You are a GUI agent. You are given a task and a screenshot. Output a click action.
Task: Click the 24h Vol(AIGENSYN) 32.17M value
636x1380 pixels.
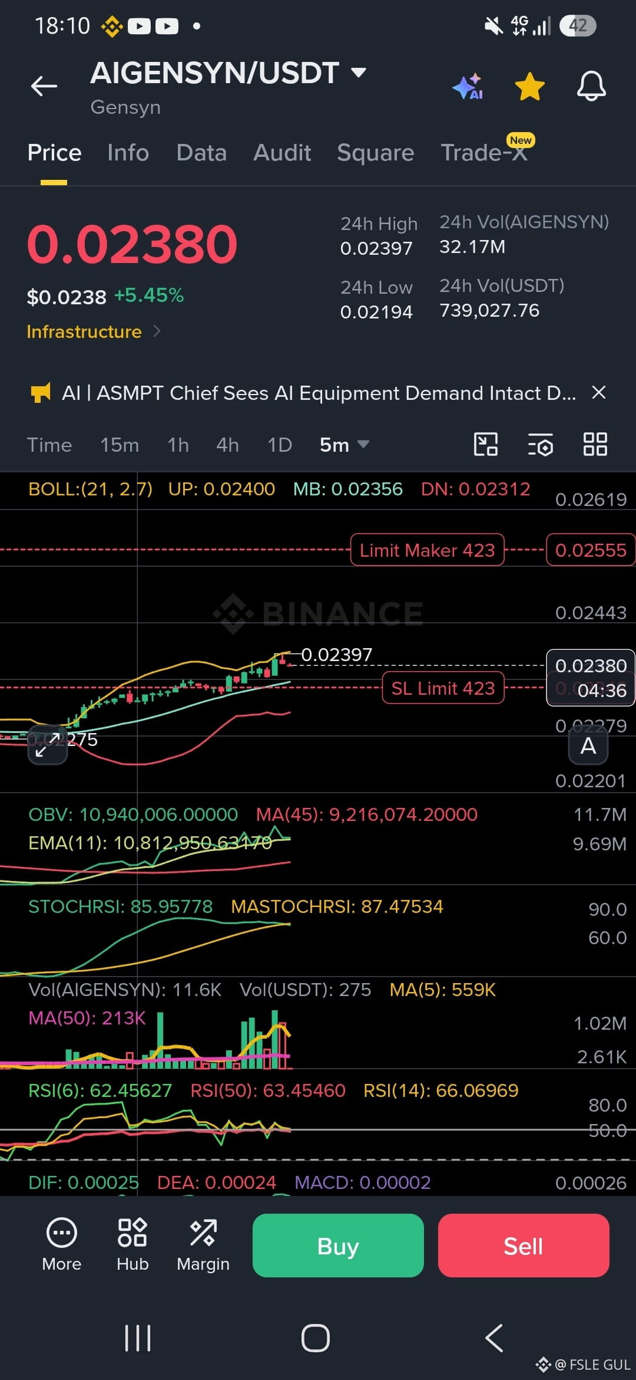(x=472, y=247)
